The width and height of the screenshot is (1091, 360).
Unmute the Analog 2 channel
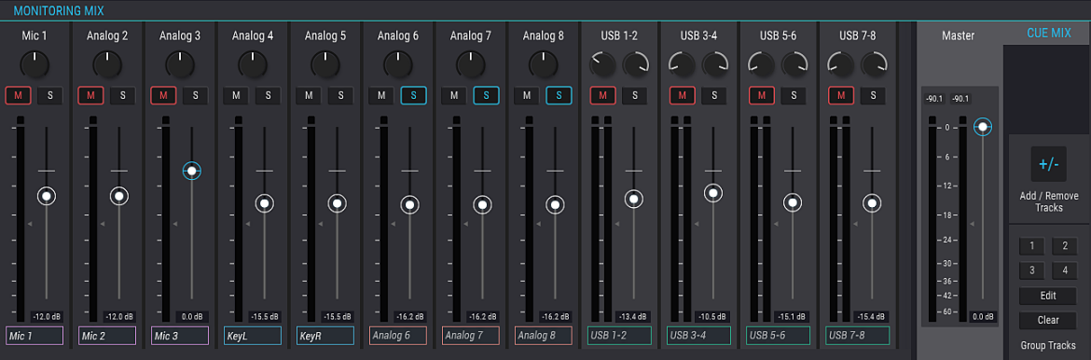pos(90,95)
